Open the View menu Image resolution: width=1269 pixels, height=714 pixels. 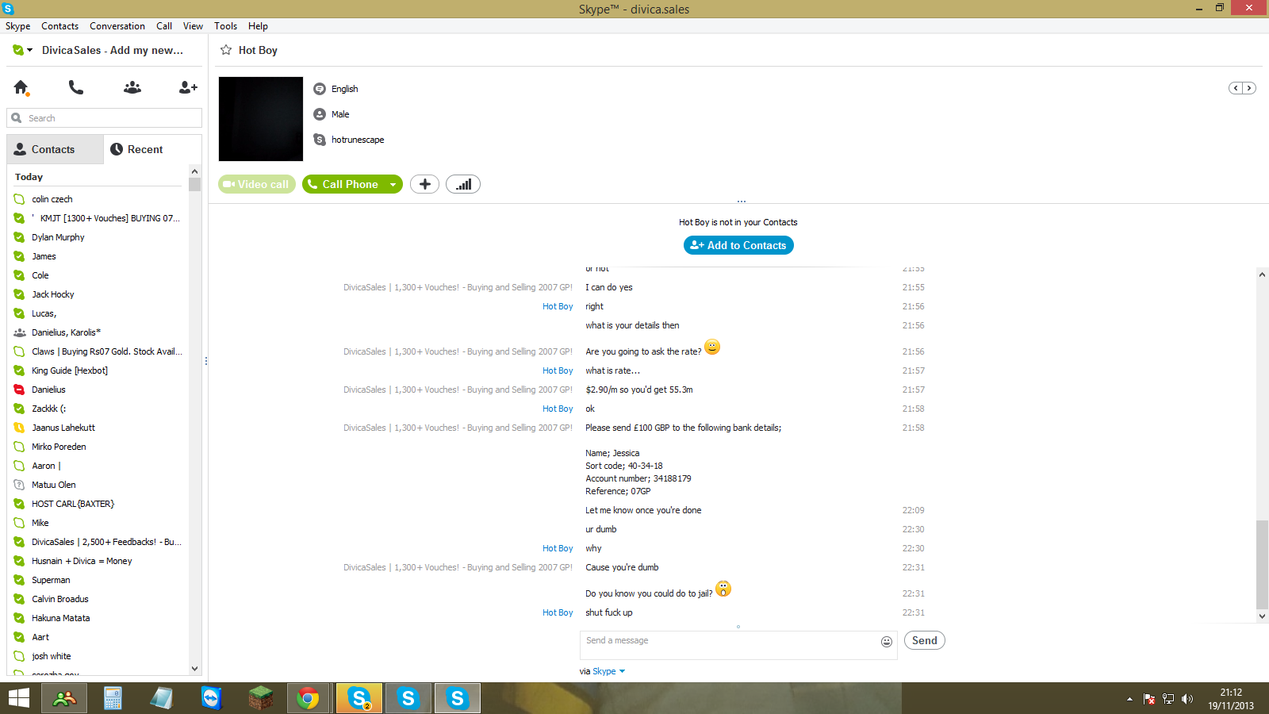[193, 26]
